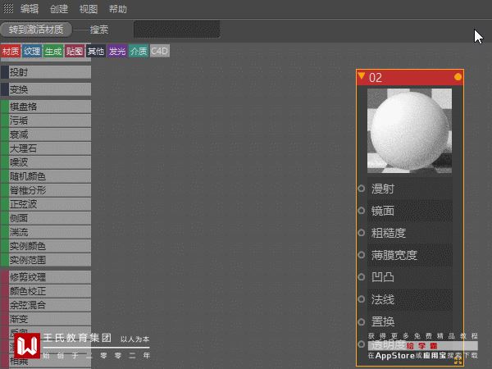
Task: Open the grid icon menu at top-left
Action: (8, 8)
